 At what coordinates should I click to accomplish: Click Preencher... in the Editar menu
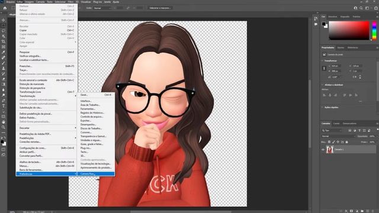coord(47,66)
